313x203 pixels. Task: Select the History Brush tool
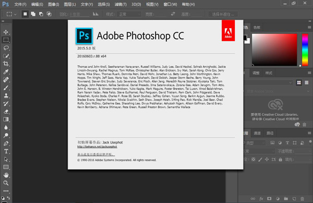[6, 104]
